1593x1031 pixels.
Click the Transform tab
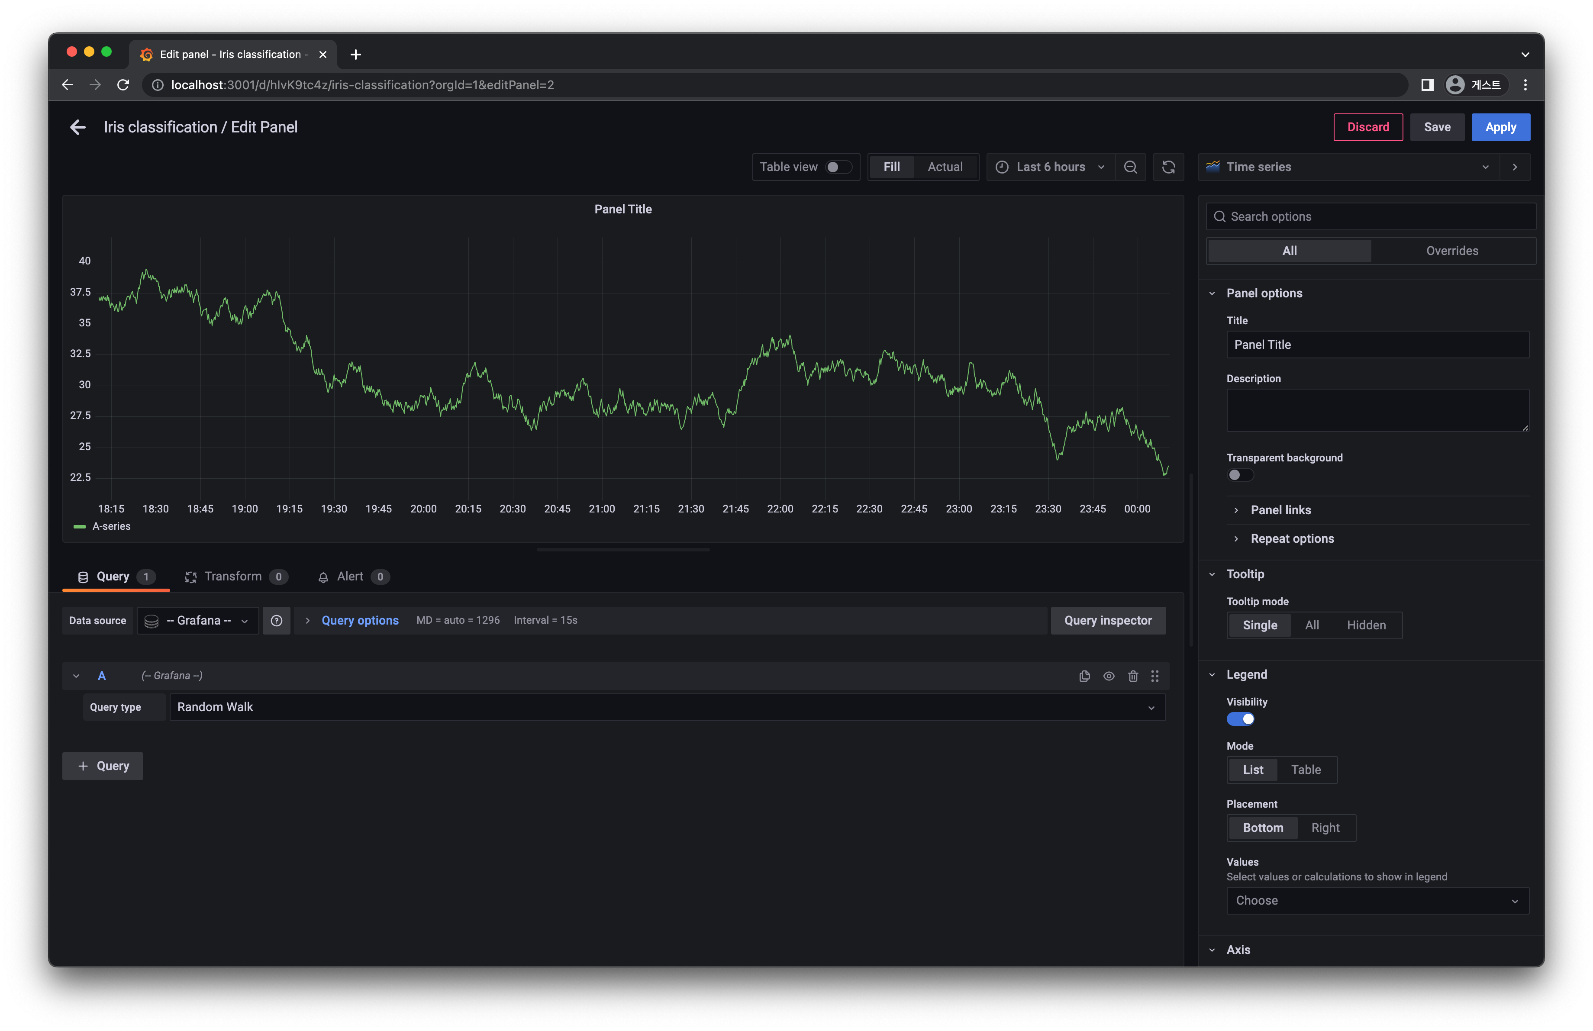click(x=232, y=576)
